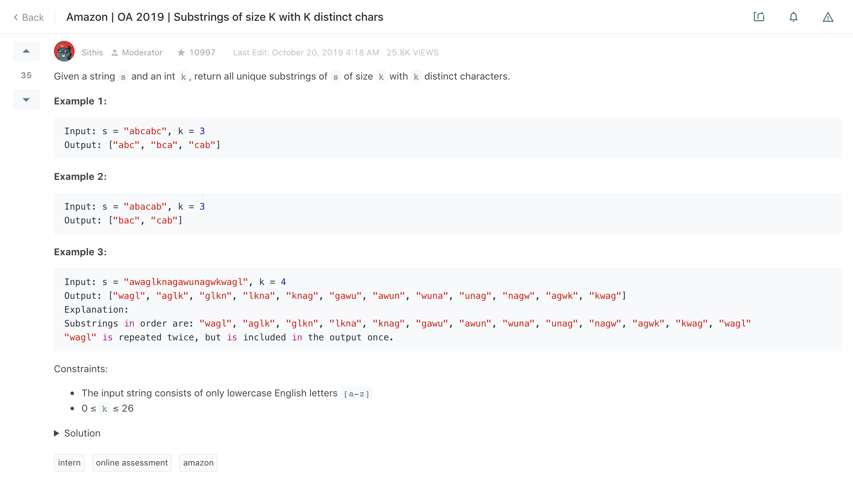Image resolution: width=853 pixels, height=478 pixels.
Task: Click the share post icon
Action: pos(759,17)
